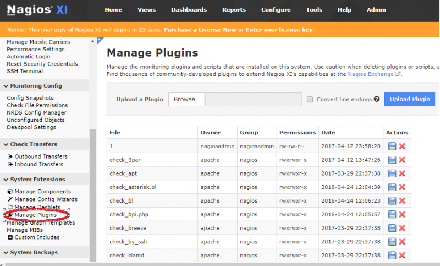This screenshot has height=266, width=440.
Task: Click Browse... to choose a plugin file
Action: (186, 99)
